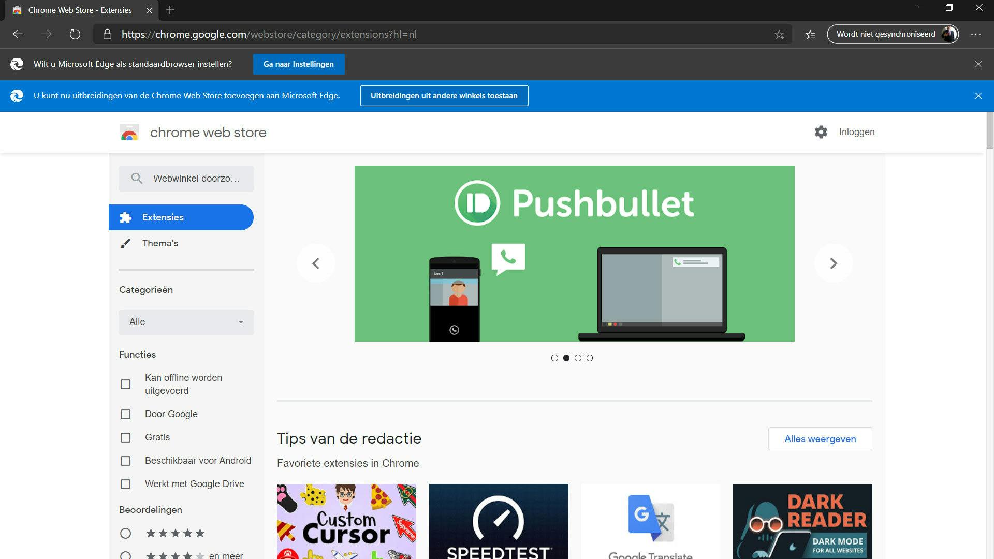Image resolution: width=994 pixels, height=559 pixels.
Task: Check the Door Google filter
Action: point(126,414)
